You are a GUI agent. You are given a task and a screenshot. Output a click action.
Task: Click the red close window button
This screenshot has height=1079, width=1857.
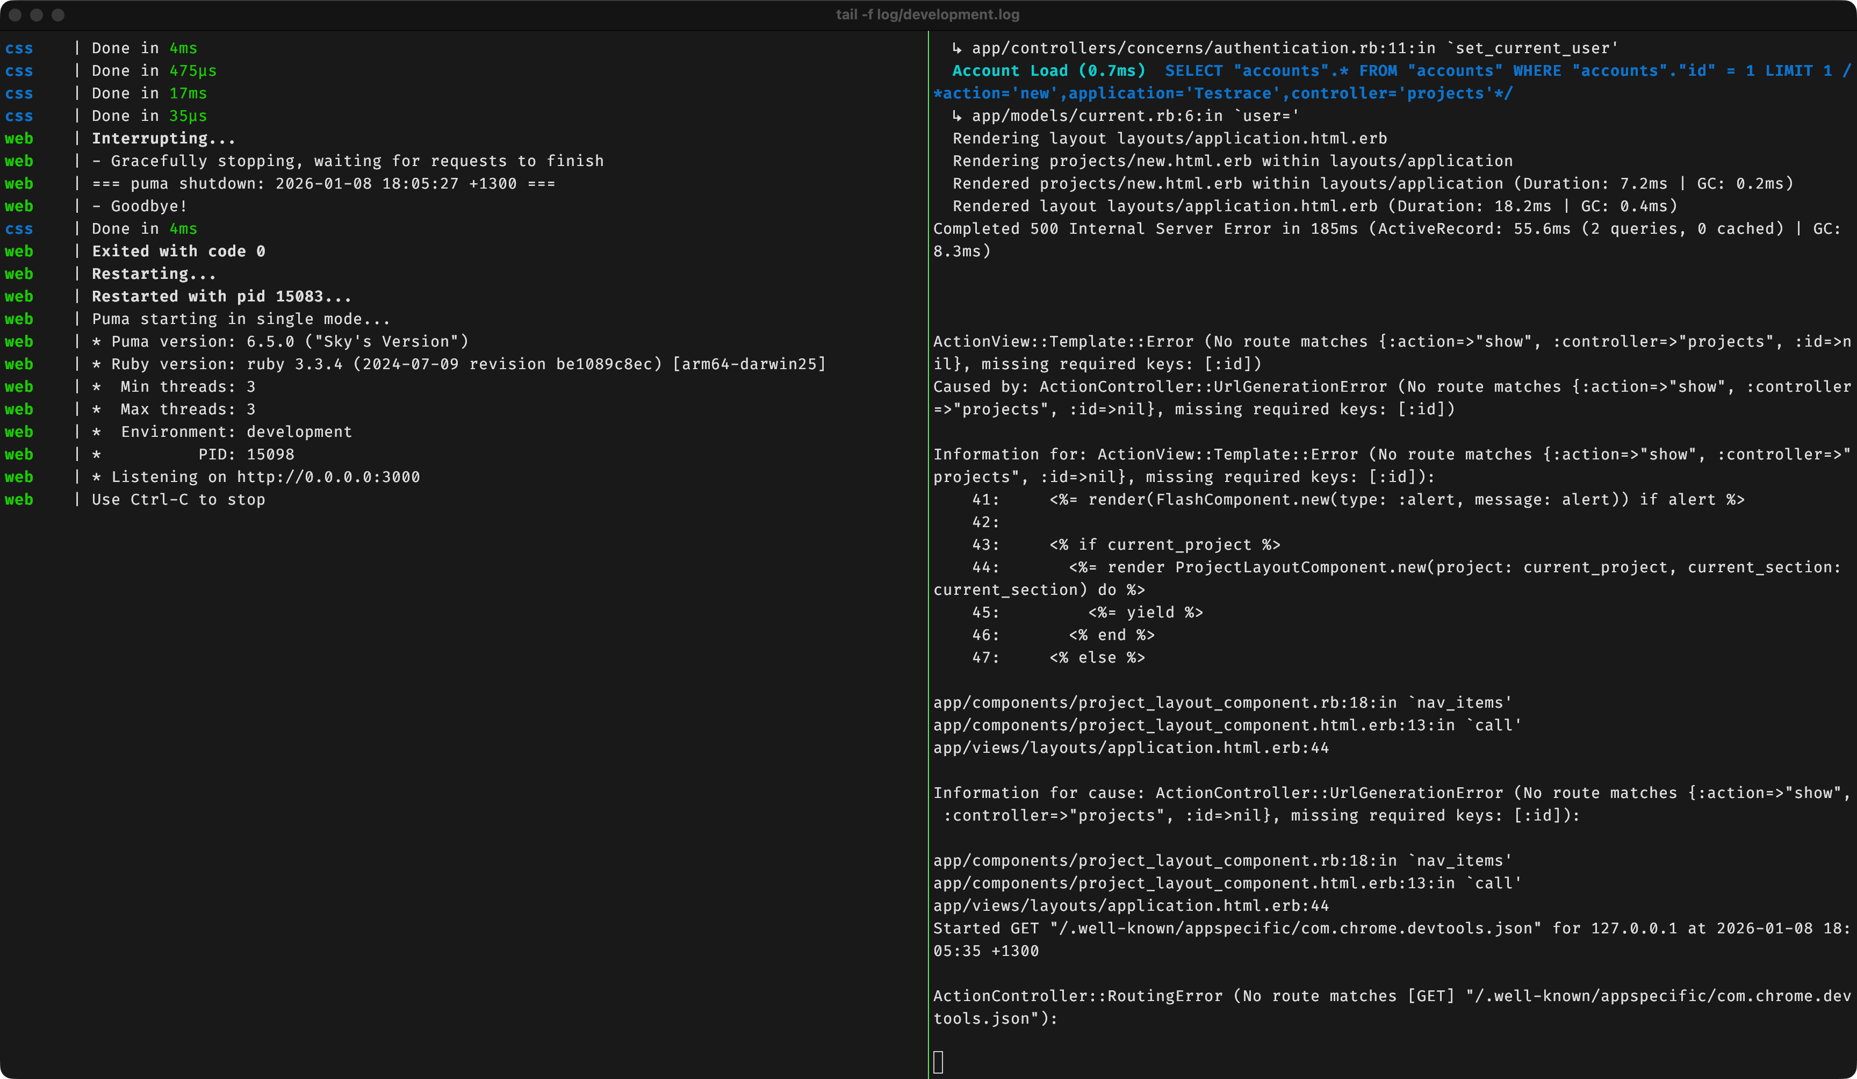point(15,15)
